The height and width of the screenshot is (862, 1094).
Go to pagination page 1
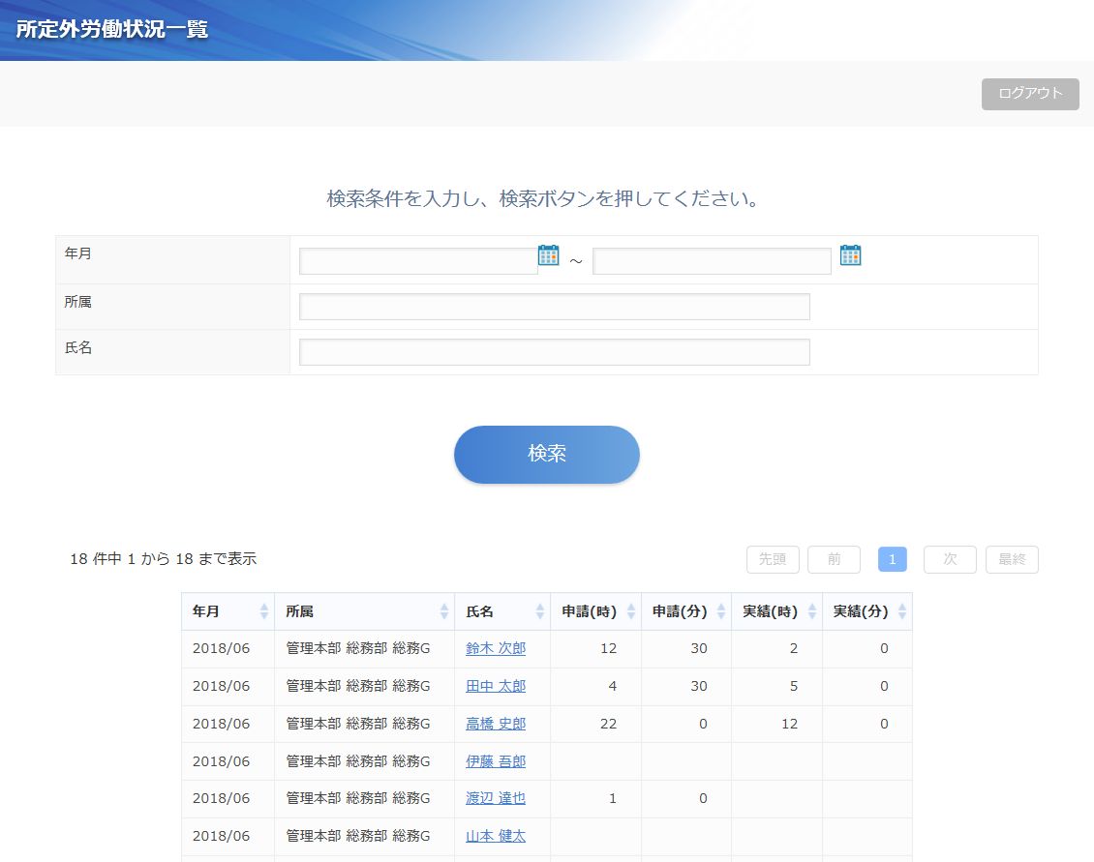pos(892,559)
